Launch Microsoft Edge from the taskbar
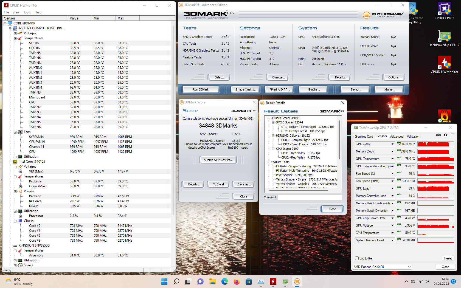 224,281
